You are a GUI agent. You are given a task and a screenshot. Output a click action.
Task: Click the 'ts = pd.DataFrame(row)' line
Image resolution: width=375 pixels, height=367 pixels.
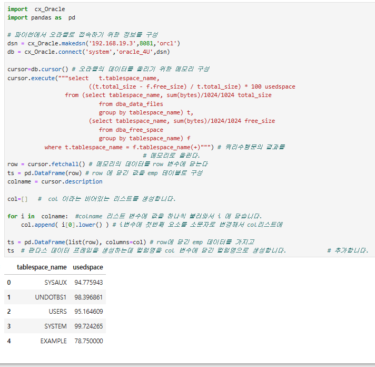coord(105,173)
